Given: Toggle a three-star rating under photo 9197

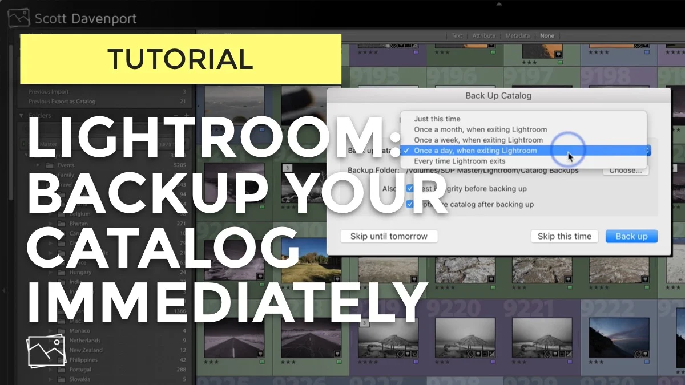Looking at the screenshot, I should (529, 63).
